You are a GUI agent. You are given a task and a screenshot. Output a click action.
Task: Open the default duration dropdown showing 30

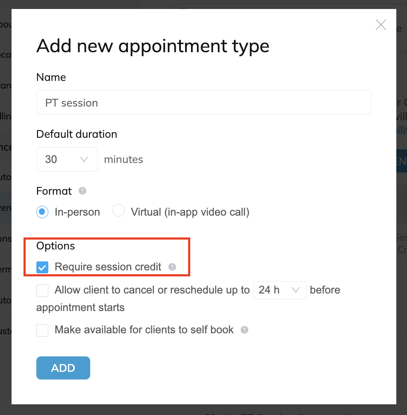click(x=67, y=160)
